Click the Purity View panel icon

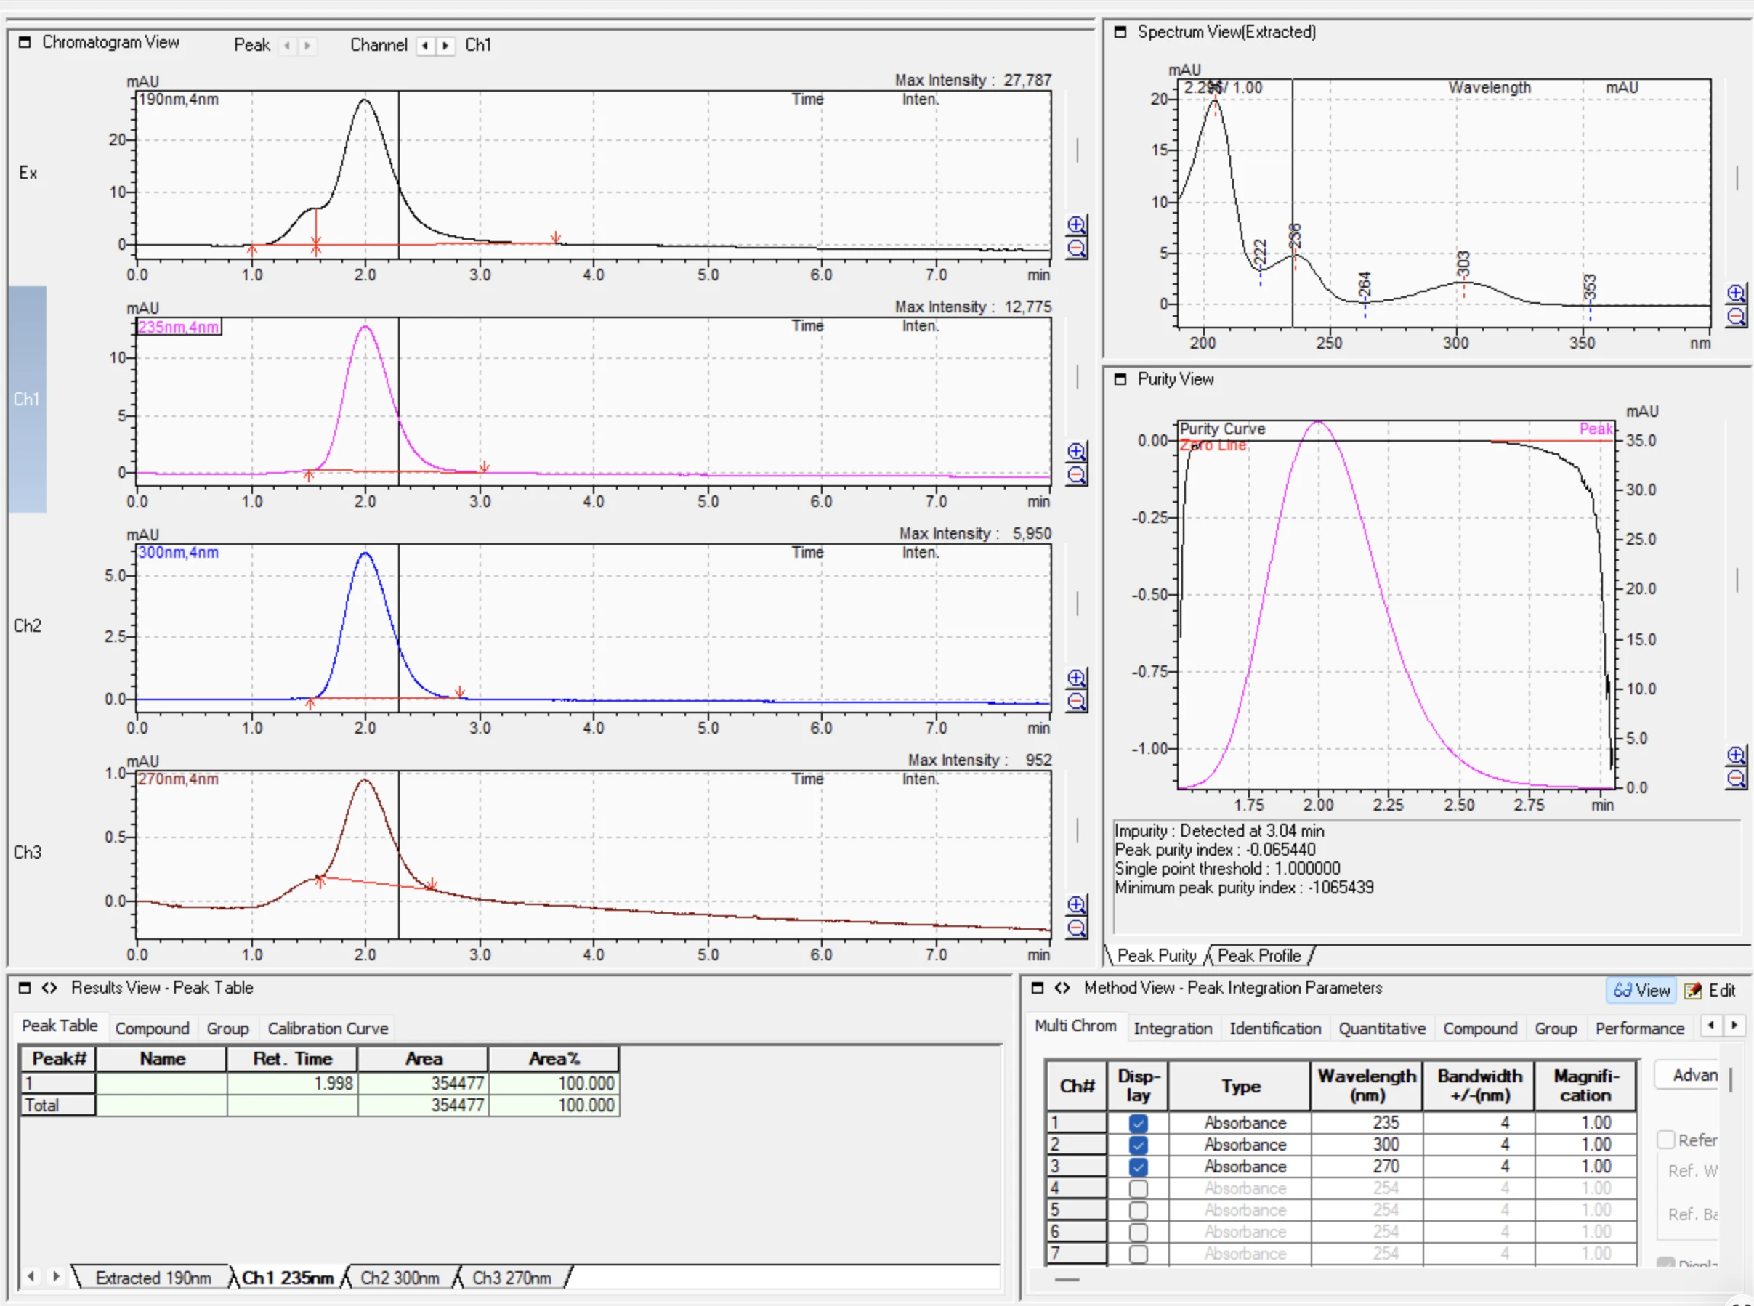pos(1120,378)
